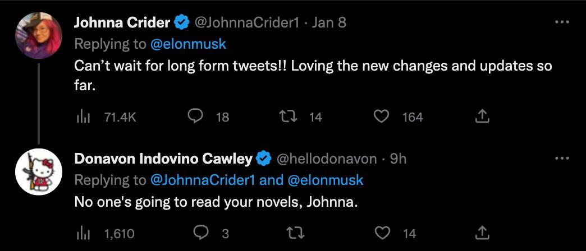Open the Johnna Crider display name link
This screenshot has width=586, height=251.
click(122, 23)
